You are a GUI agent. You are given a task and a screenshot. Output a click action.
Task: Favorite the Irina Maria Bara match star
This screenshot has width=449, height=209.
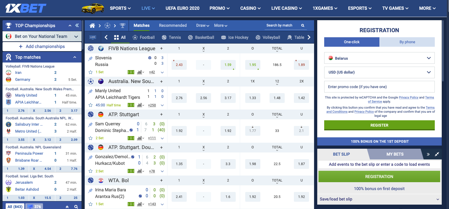[x=91, y=204]
